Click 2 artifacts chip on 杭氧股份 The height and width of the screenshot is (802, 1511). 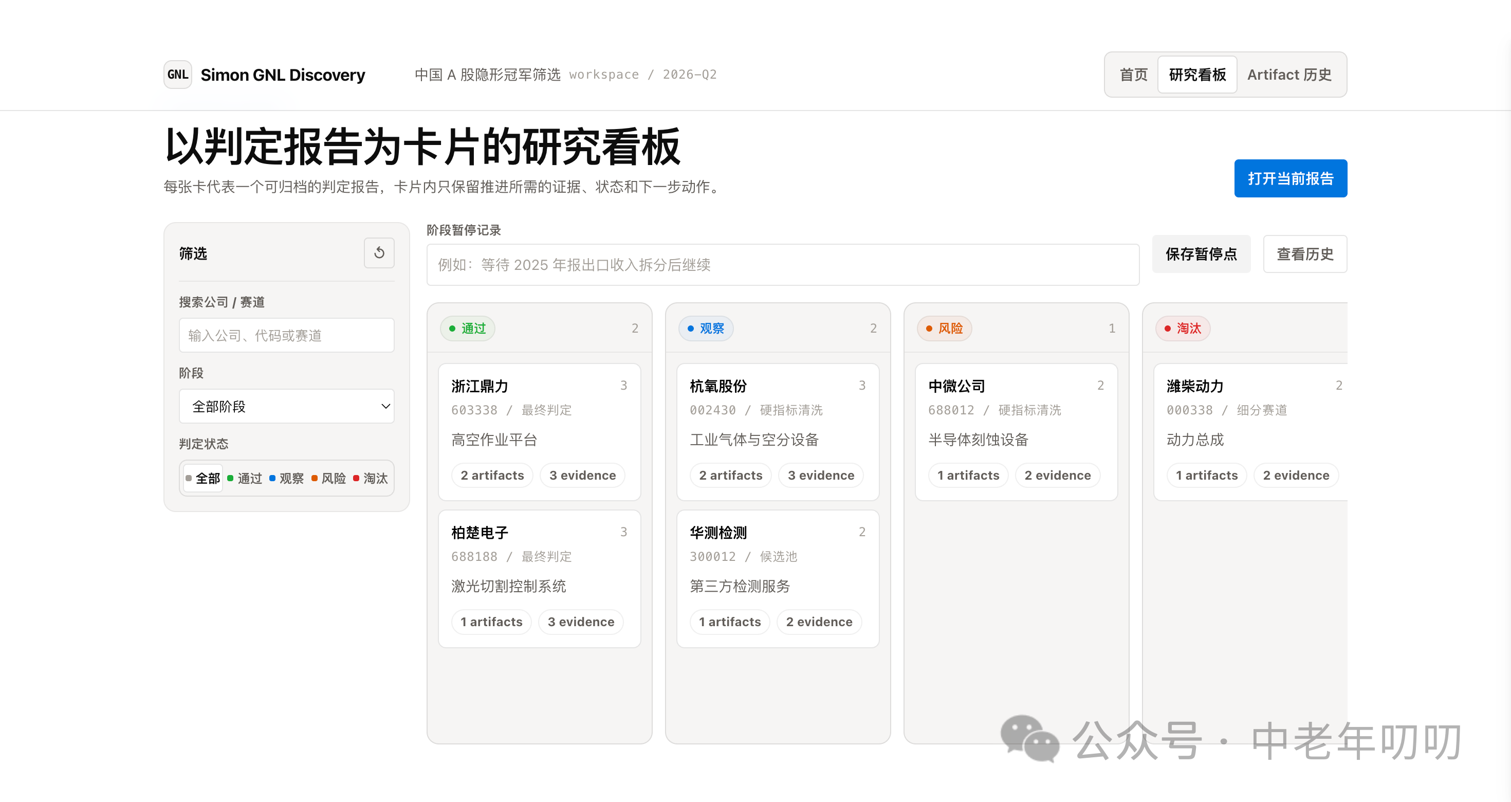point(730,475)
